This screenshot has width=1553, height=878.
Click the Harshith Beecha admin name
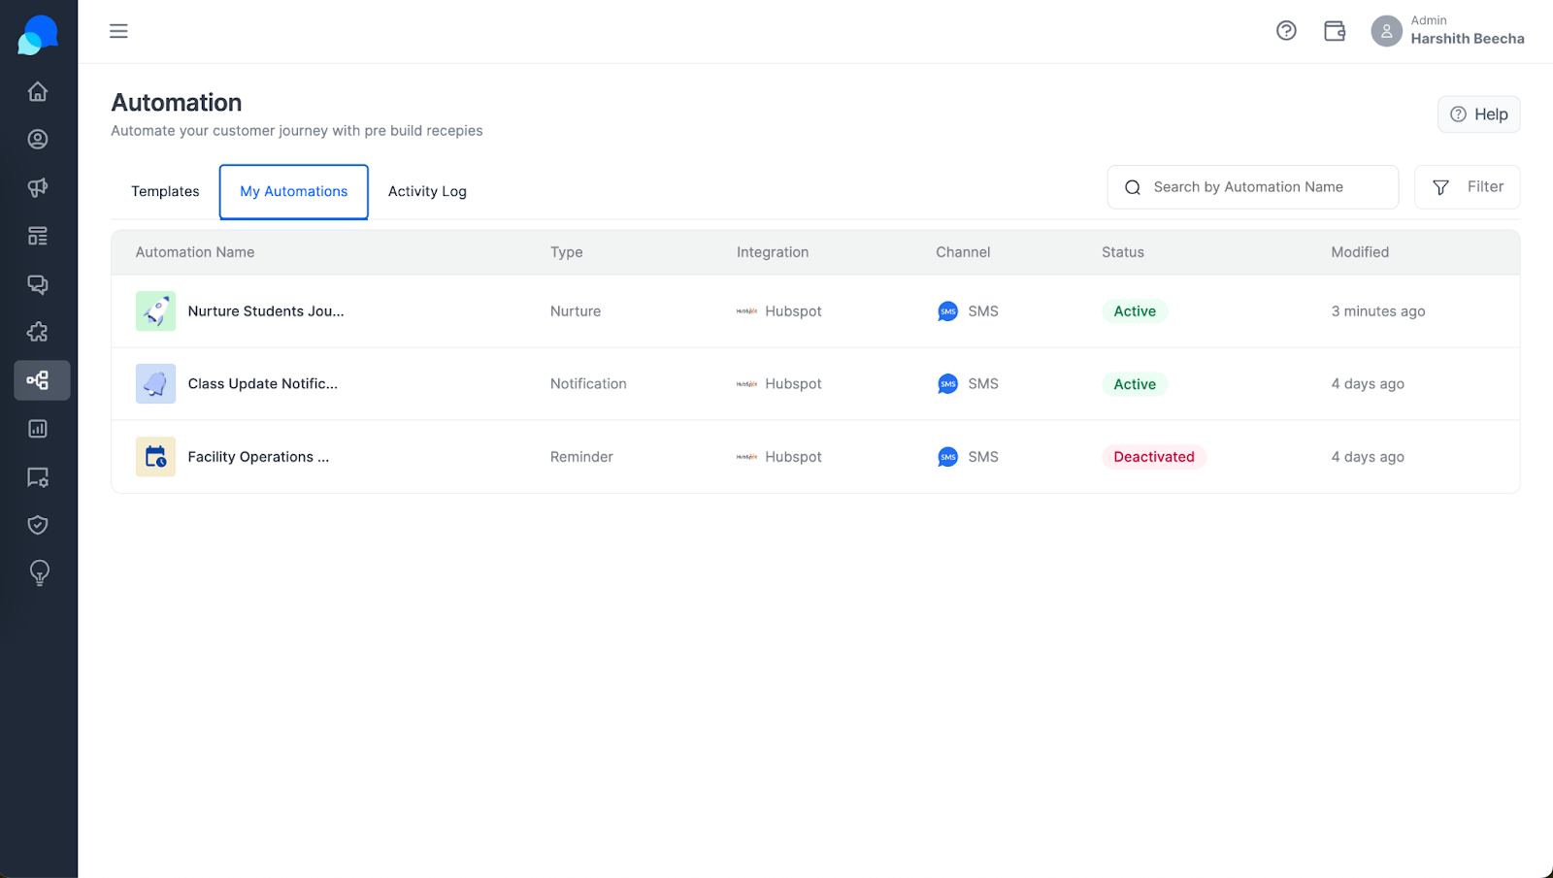[1468, 39]
